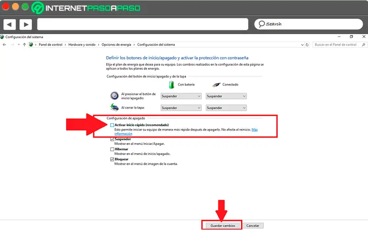Open Panel de control breadcrumb
Image resolution: width=368 pixels, height=230 pixels.
tap(51, 45)
